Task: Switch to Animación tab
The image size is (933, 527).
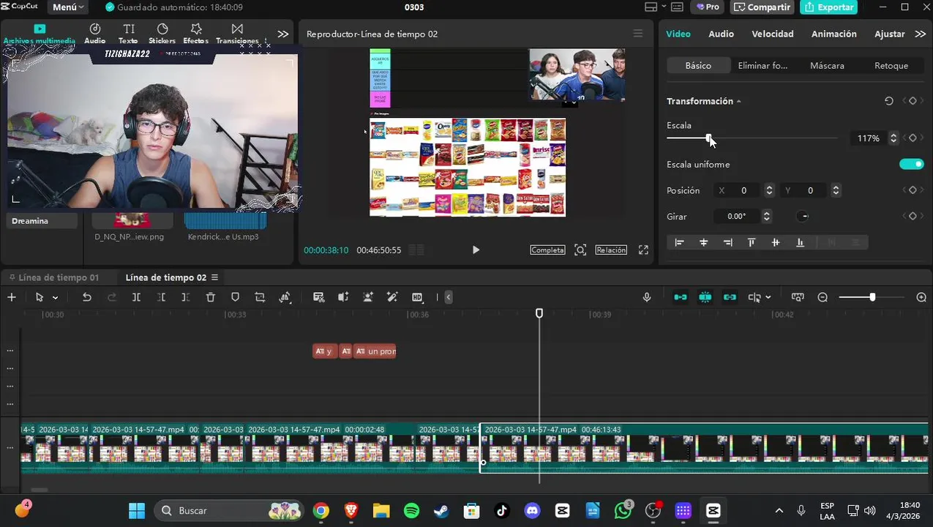Action: (x=833, y=34)
